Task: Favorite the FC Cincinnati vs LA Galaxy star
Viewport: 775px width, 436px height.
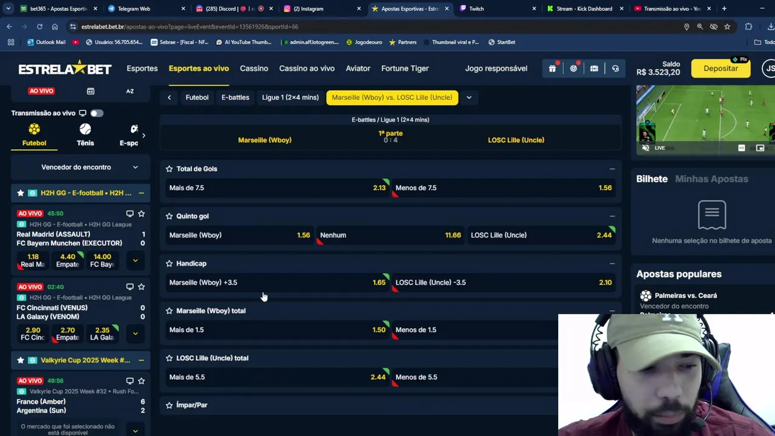Action: coord(141,286)
